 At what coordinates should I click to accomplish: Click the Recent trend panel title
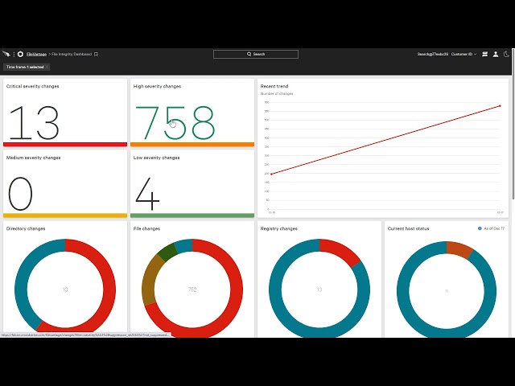[x=274, y=86]
